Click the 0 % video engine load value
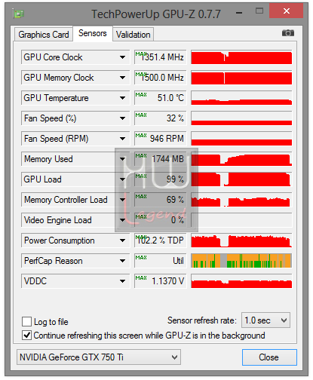This screenshot has height=380, width=313. tap(161, 220)
